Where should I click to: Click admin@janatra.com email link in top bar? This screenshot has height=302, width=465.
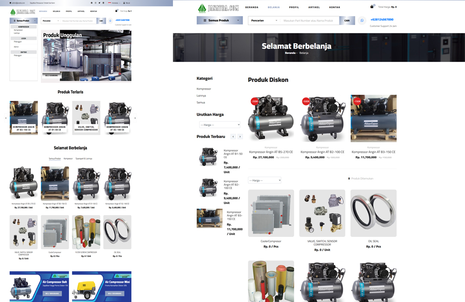click(17, 3)
